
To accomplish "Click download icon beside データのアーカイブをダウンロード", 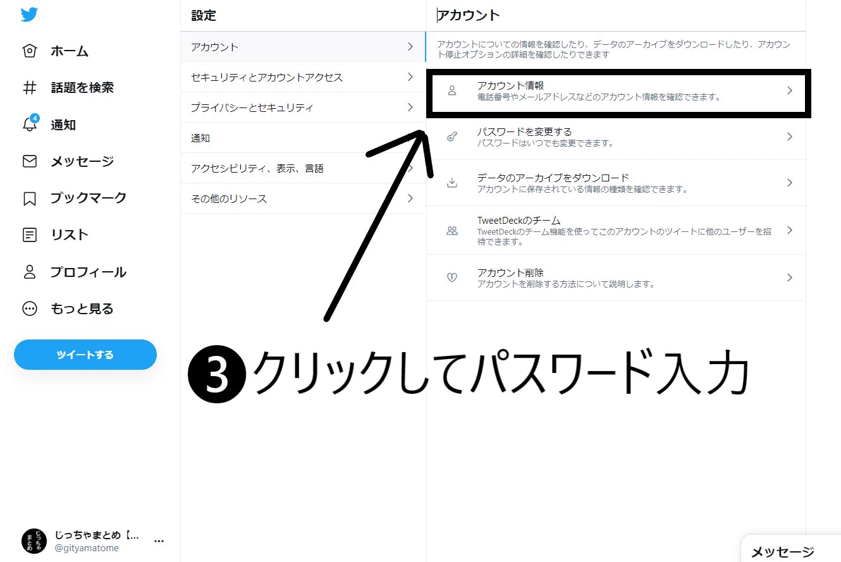I will (452, 183).
